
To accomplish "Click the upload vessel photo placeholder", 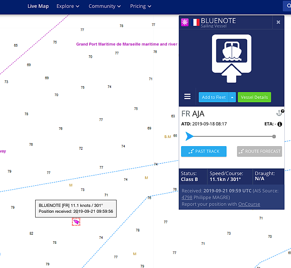I will [232, 58].
